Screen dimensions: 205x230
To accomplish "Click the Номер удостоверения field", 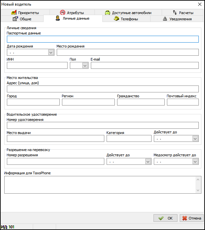I will click(x=103, y=125).
